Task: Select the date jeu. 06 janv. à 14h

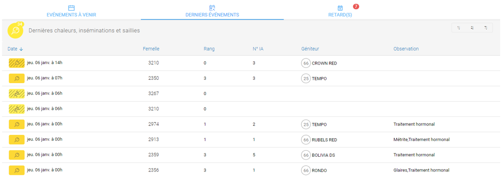Action: 45,62
